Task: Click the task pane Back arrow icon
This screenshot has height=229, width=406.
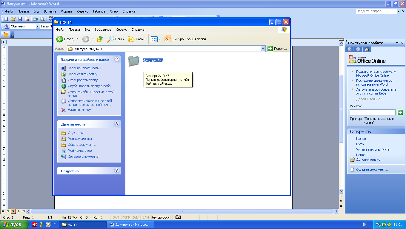Action: [x=350, y=49]
